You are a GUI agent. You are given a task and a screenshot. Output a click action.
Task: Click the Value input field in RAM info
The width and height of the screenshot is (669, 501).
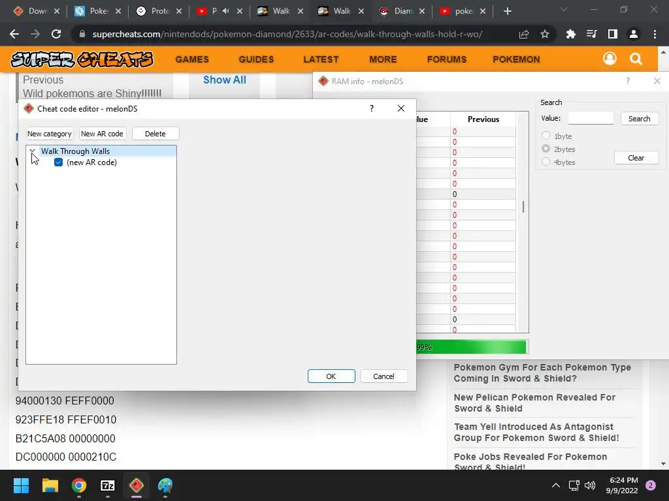591,118
